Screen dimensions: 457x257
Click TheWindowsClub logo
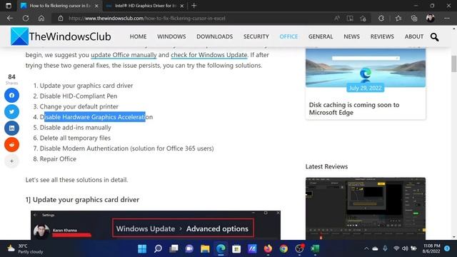point(61,36)
